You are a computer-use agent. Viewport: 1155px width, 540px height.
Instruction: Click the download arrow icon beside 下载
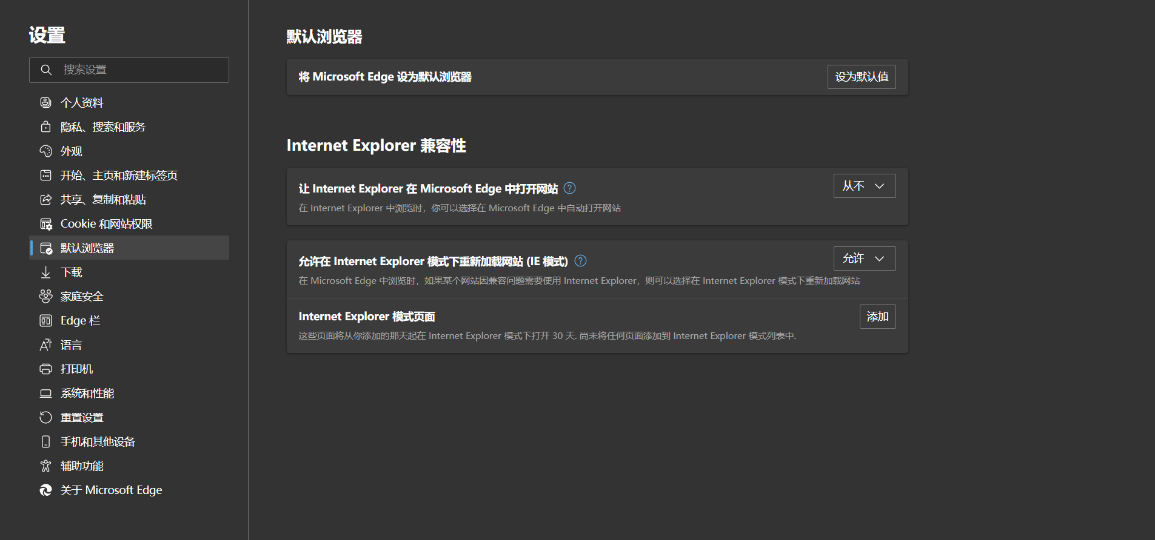point(45,272)
